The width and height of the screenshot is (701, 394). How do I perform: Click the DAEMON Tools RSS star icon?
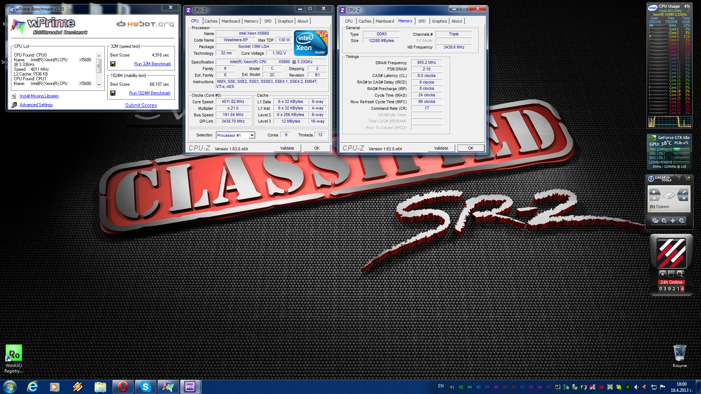pyautogui.click(x=687, y=178)
